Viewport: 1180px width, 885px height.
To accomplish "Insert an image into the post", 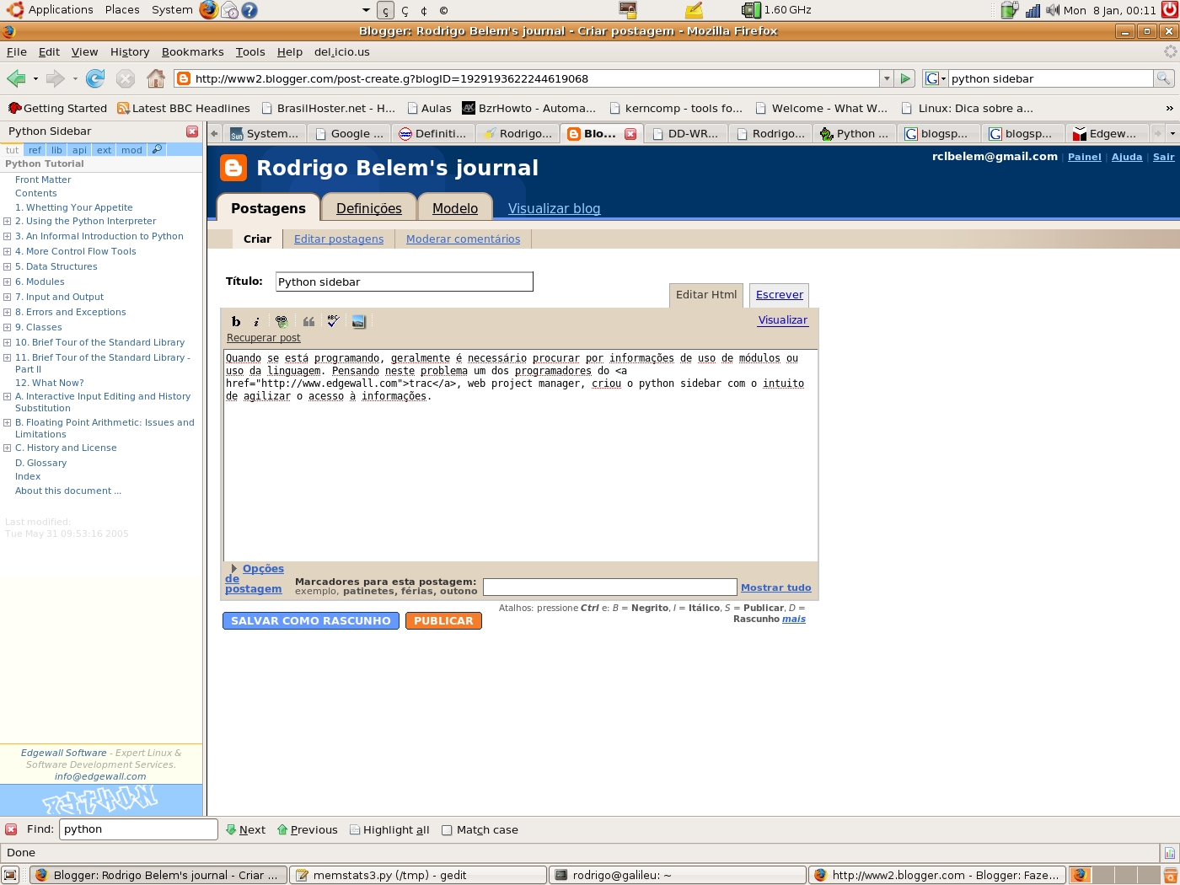I will tap(358, 321).
